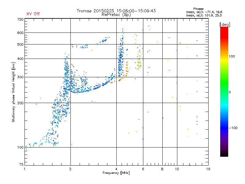Click the "[deg]" unit label above colorbar
Viewport: 245px width, 184px height.
coord(225,24)
